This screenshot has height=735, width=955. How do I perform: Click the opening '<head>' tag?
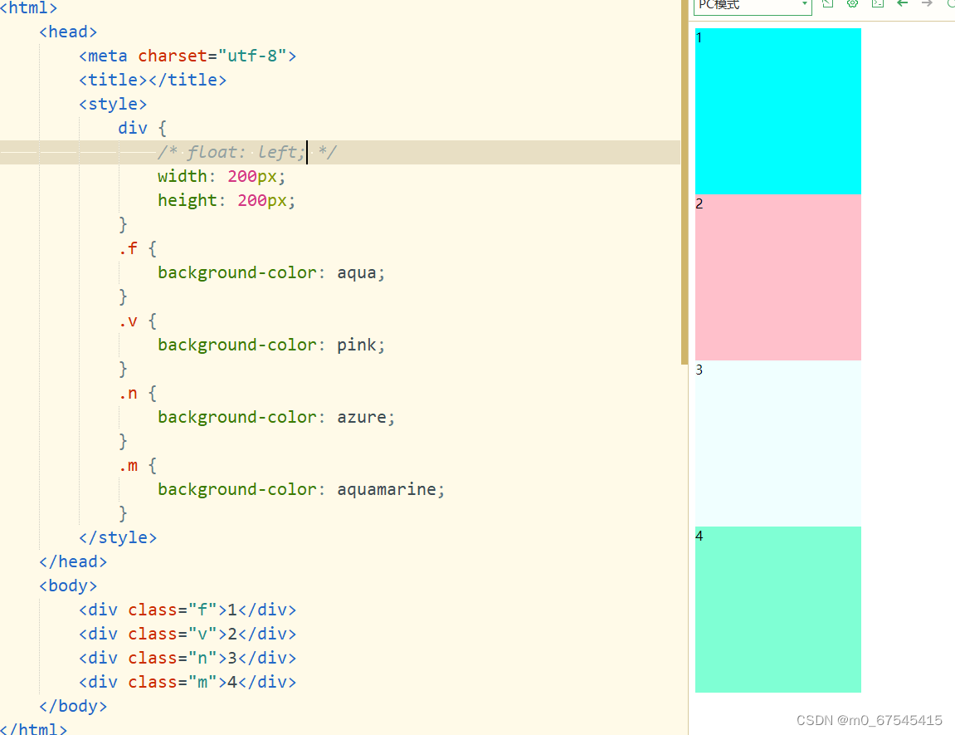(68, 32)
